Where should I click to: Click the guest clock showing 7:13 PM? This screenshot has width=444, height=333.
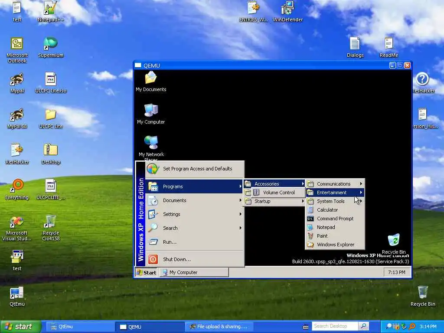(x=396, y=272)
